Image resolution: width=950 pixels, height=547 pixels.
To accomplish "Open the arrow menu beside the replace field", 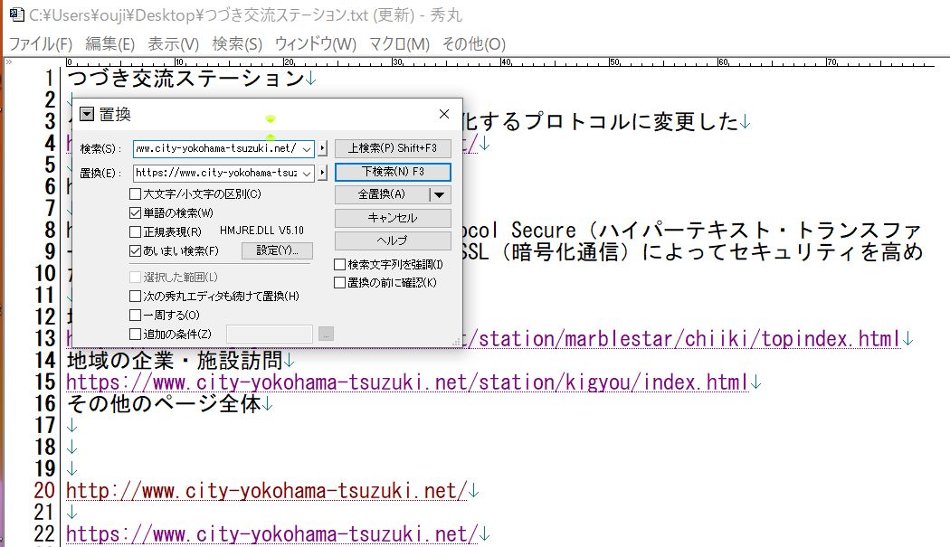I will pos(322,173).
